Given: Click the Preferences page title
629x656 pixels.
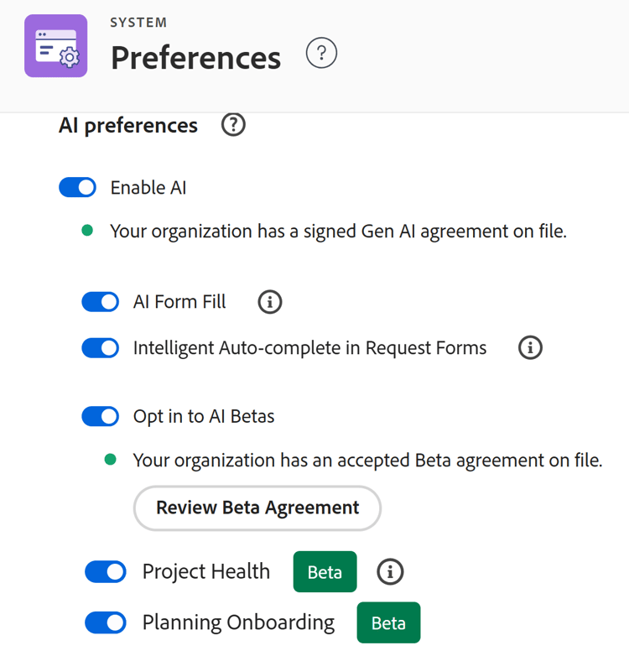Looking at the screenshot, I should pos(195,57).
